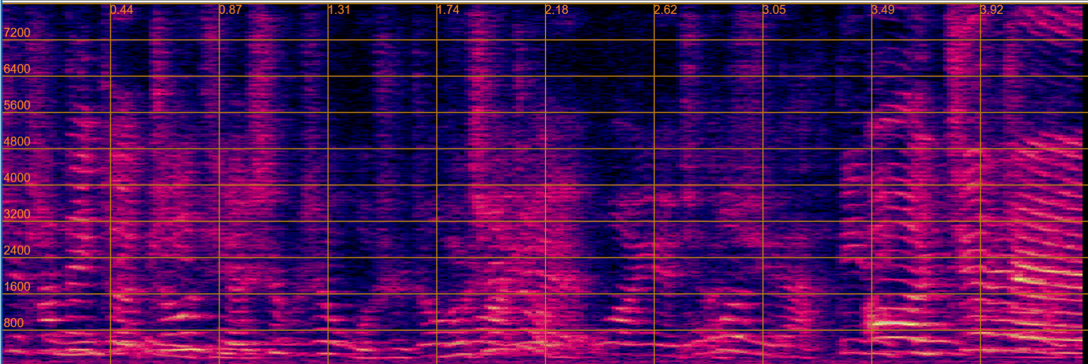Viewport: 1088px width, 364px height.
Task: Click the 2400 frequency label
Action: (17, 250)
